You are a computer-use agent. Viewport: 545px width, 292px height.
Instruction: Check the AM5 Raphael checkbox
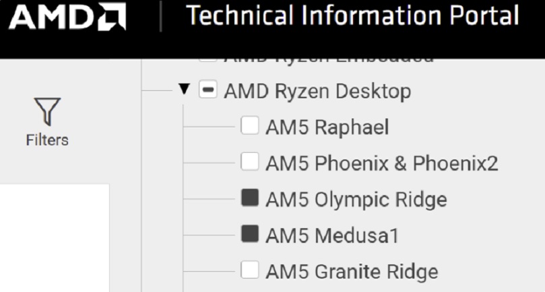(250, 125)
